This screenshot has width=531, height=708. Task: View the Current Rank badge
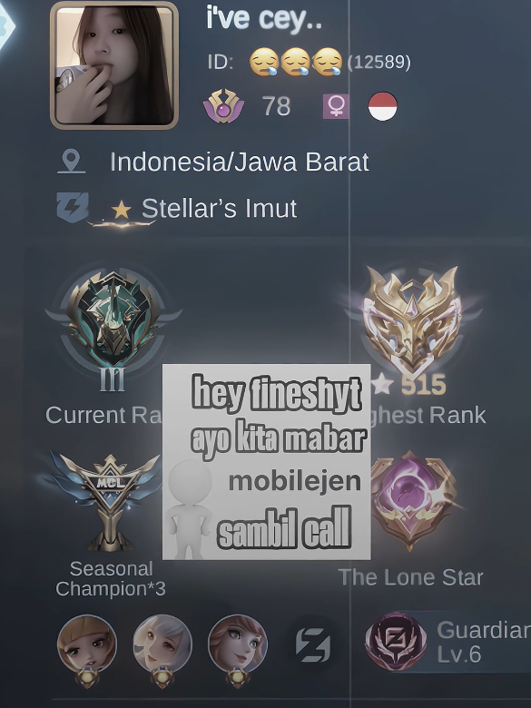pos(113,325)
